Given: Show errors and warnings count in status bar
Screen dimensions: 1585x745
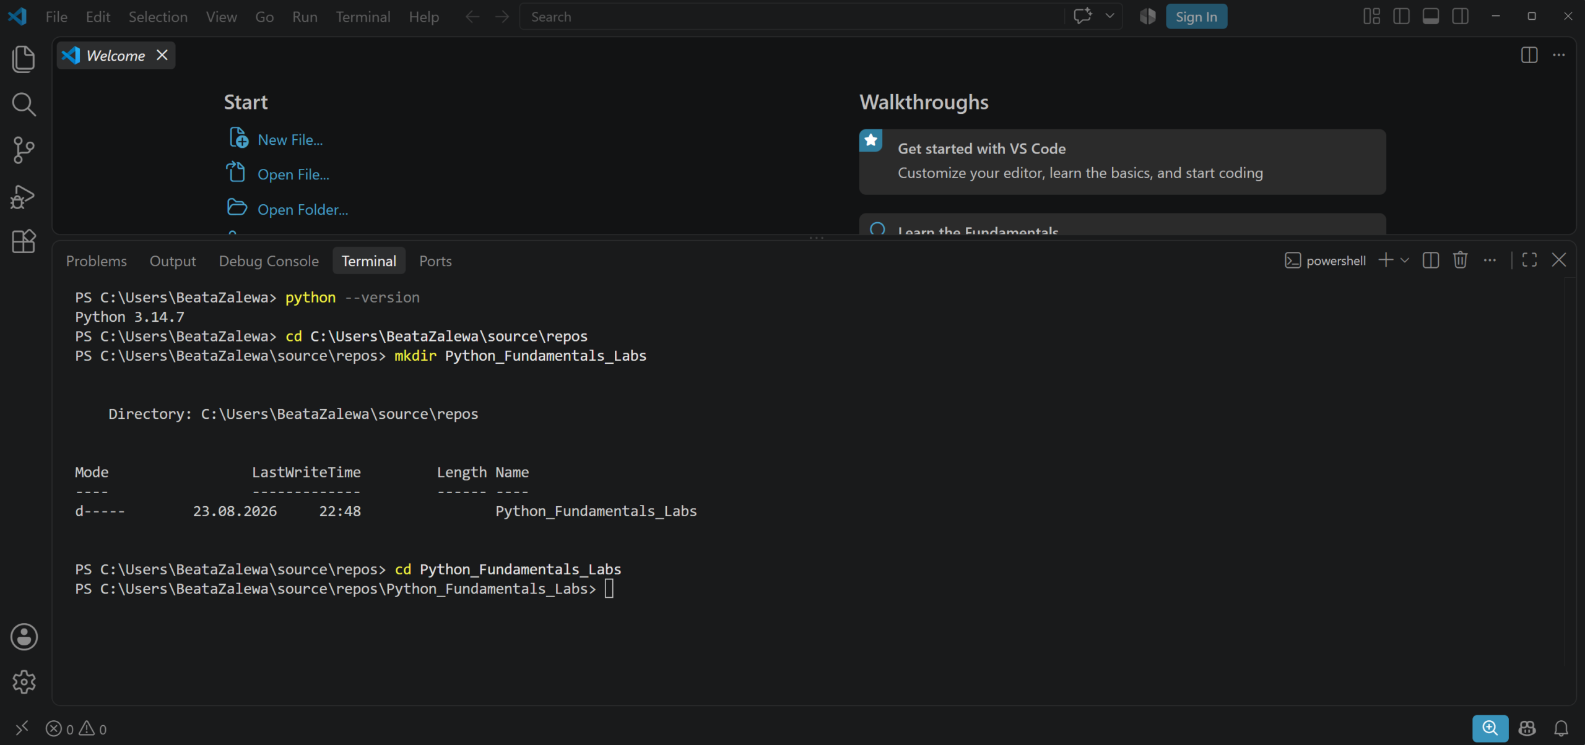Looking at the screenshot, I should pos(76,729).
